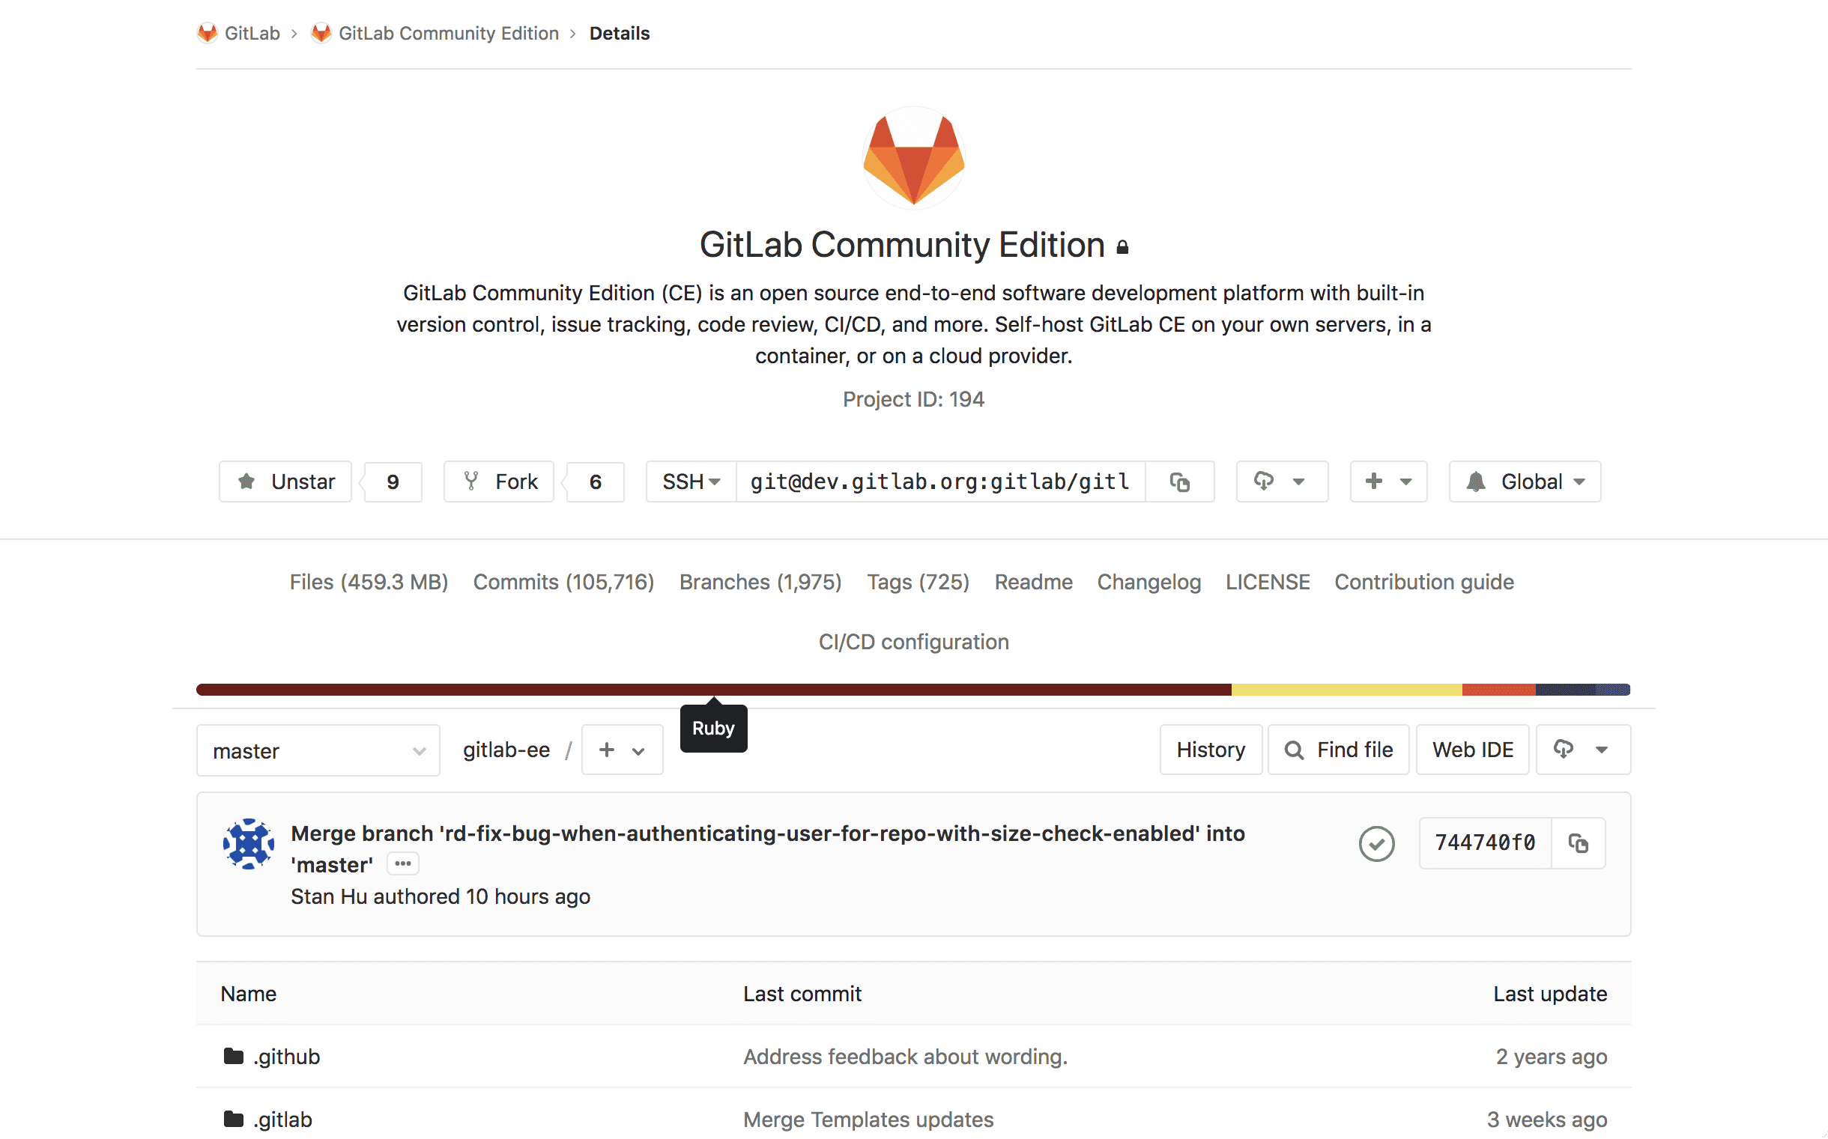Launch the Web IDE

(1472, 750)
